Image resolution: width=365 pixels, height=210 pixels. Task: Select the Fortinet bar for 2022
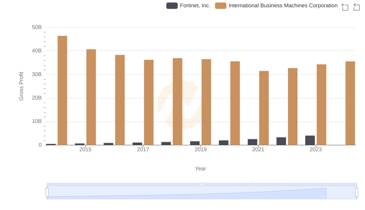(x=281, y=141)
